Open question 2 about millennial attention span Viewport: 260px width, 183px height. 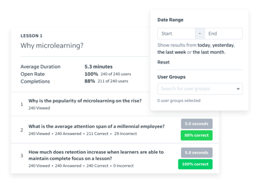pos(97,126)
